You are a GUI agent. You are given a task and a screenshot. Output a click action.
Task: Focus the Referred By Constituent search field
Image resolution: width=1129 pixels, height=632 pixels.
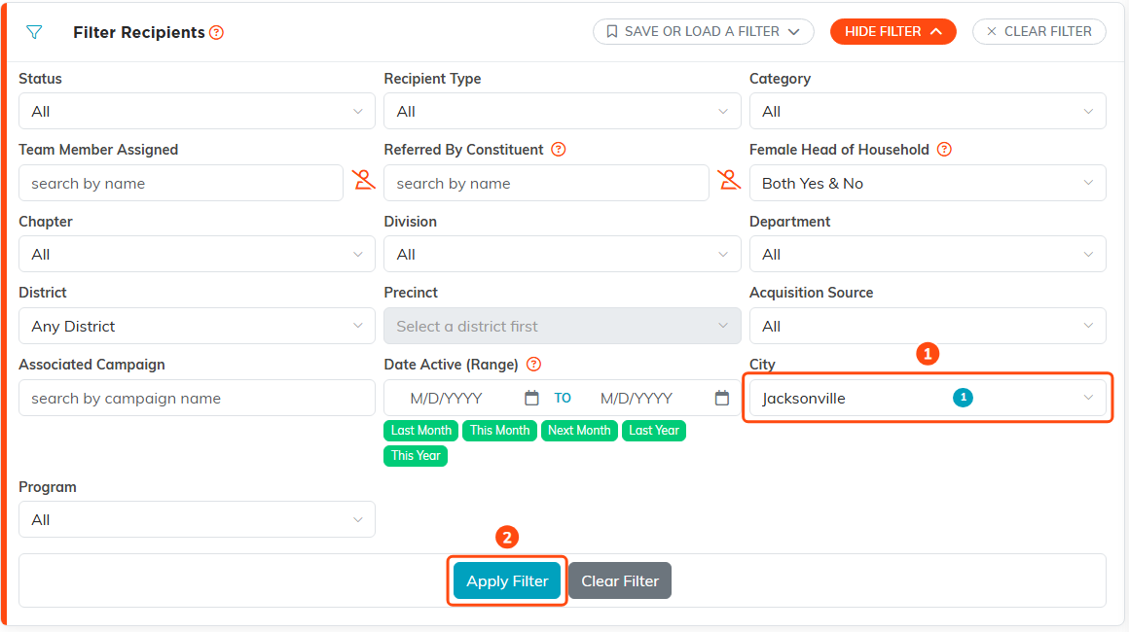coord(546,184)
